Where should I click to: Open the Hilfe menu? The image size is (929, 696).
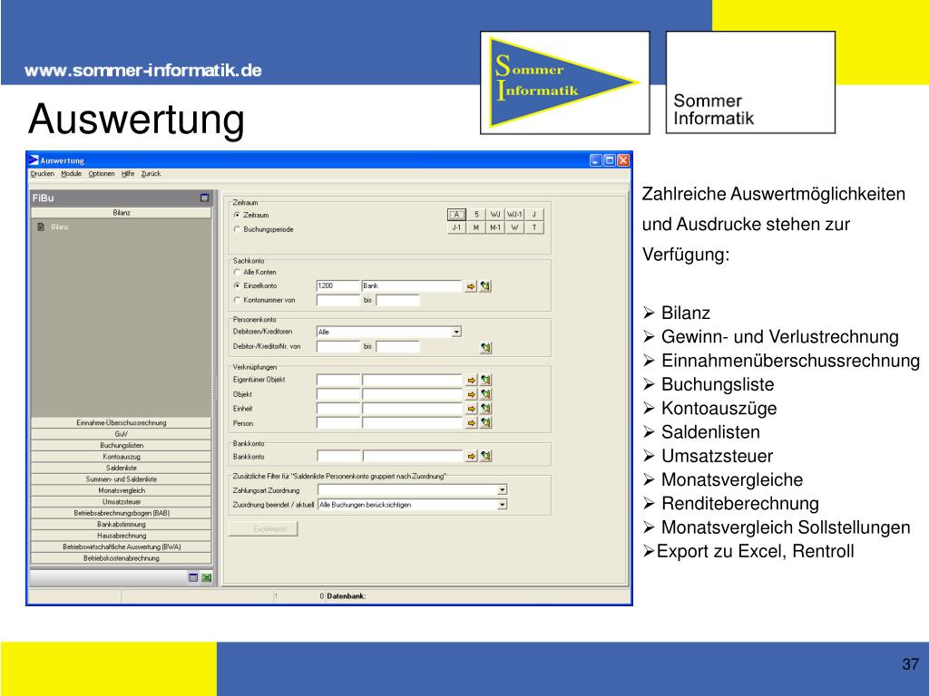pyautogui.click(x=128, y=174)
